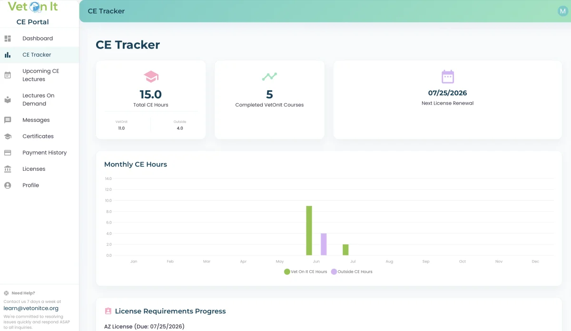Image resolution: width=571 pixels, height=331 pixels.
Task: Click the pink graduation cap icon
Action: tap(151, 77)
